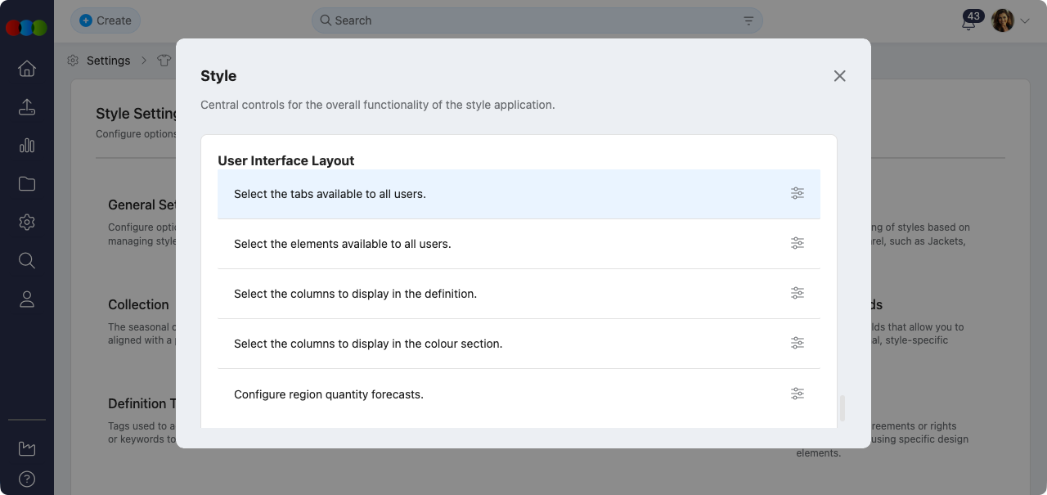Open the user profile icon in sidebar
The width and height of the screenshot is (1047, 495).
click(x=27, y=299)
